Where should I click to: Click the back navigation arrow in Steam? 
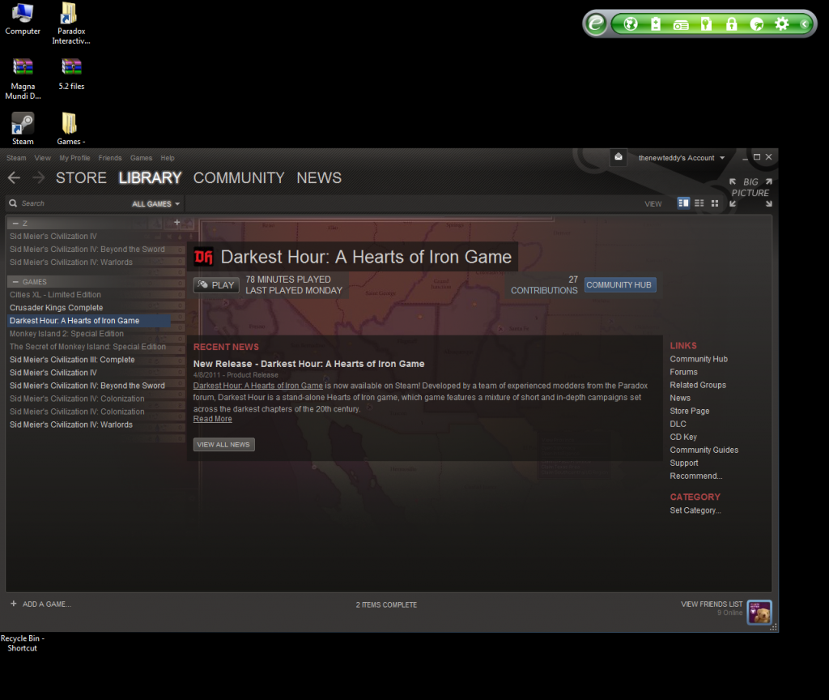tap(13, 177)
